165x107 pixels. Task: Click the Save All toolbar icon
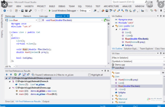click(30, 11)
